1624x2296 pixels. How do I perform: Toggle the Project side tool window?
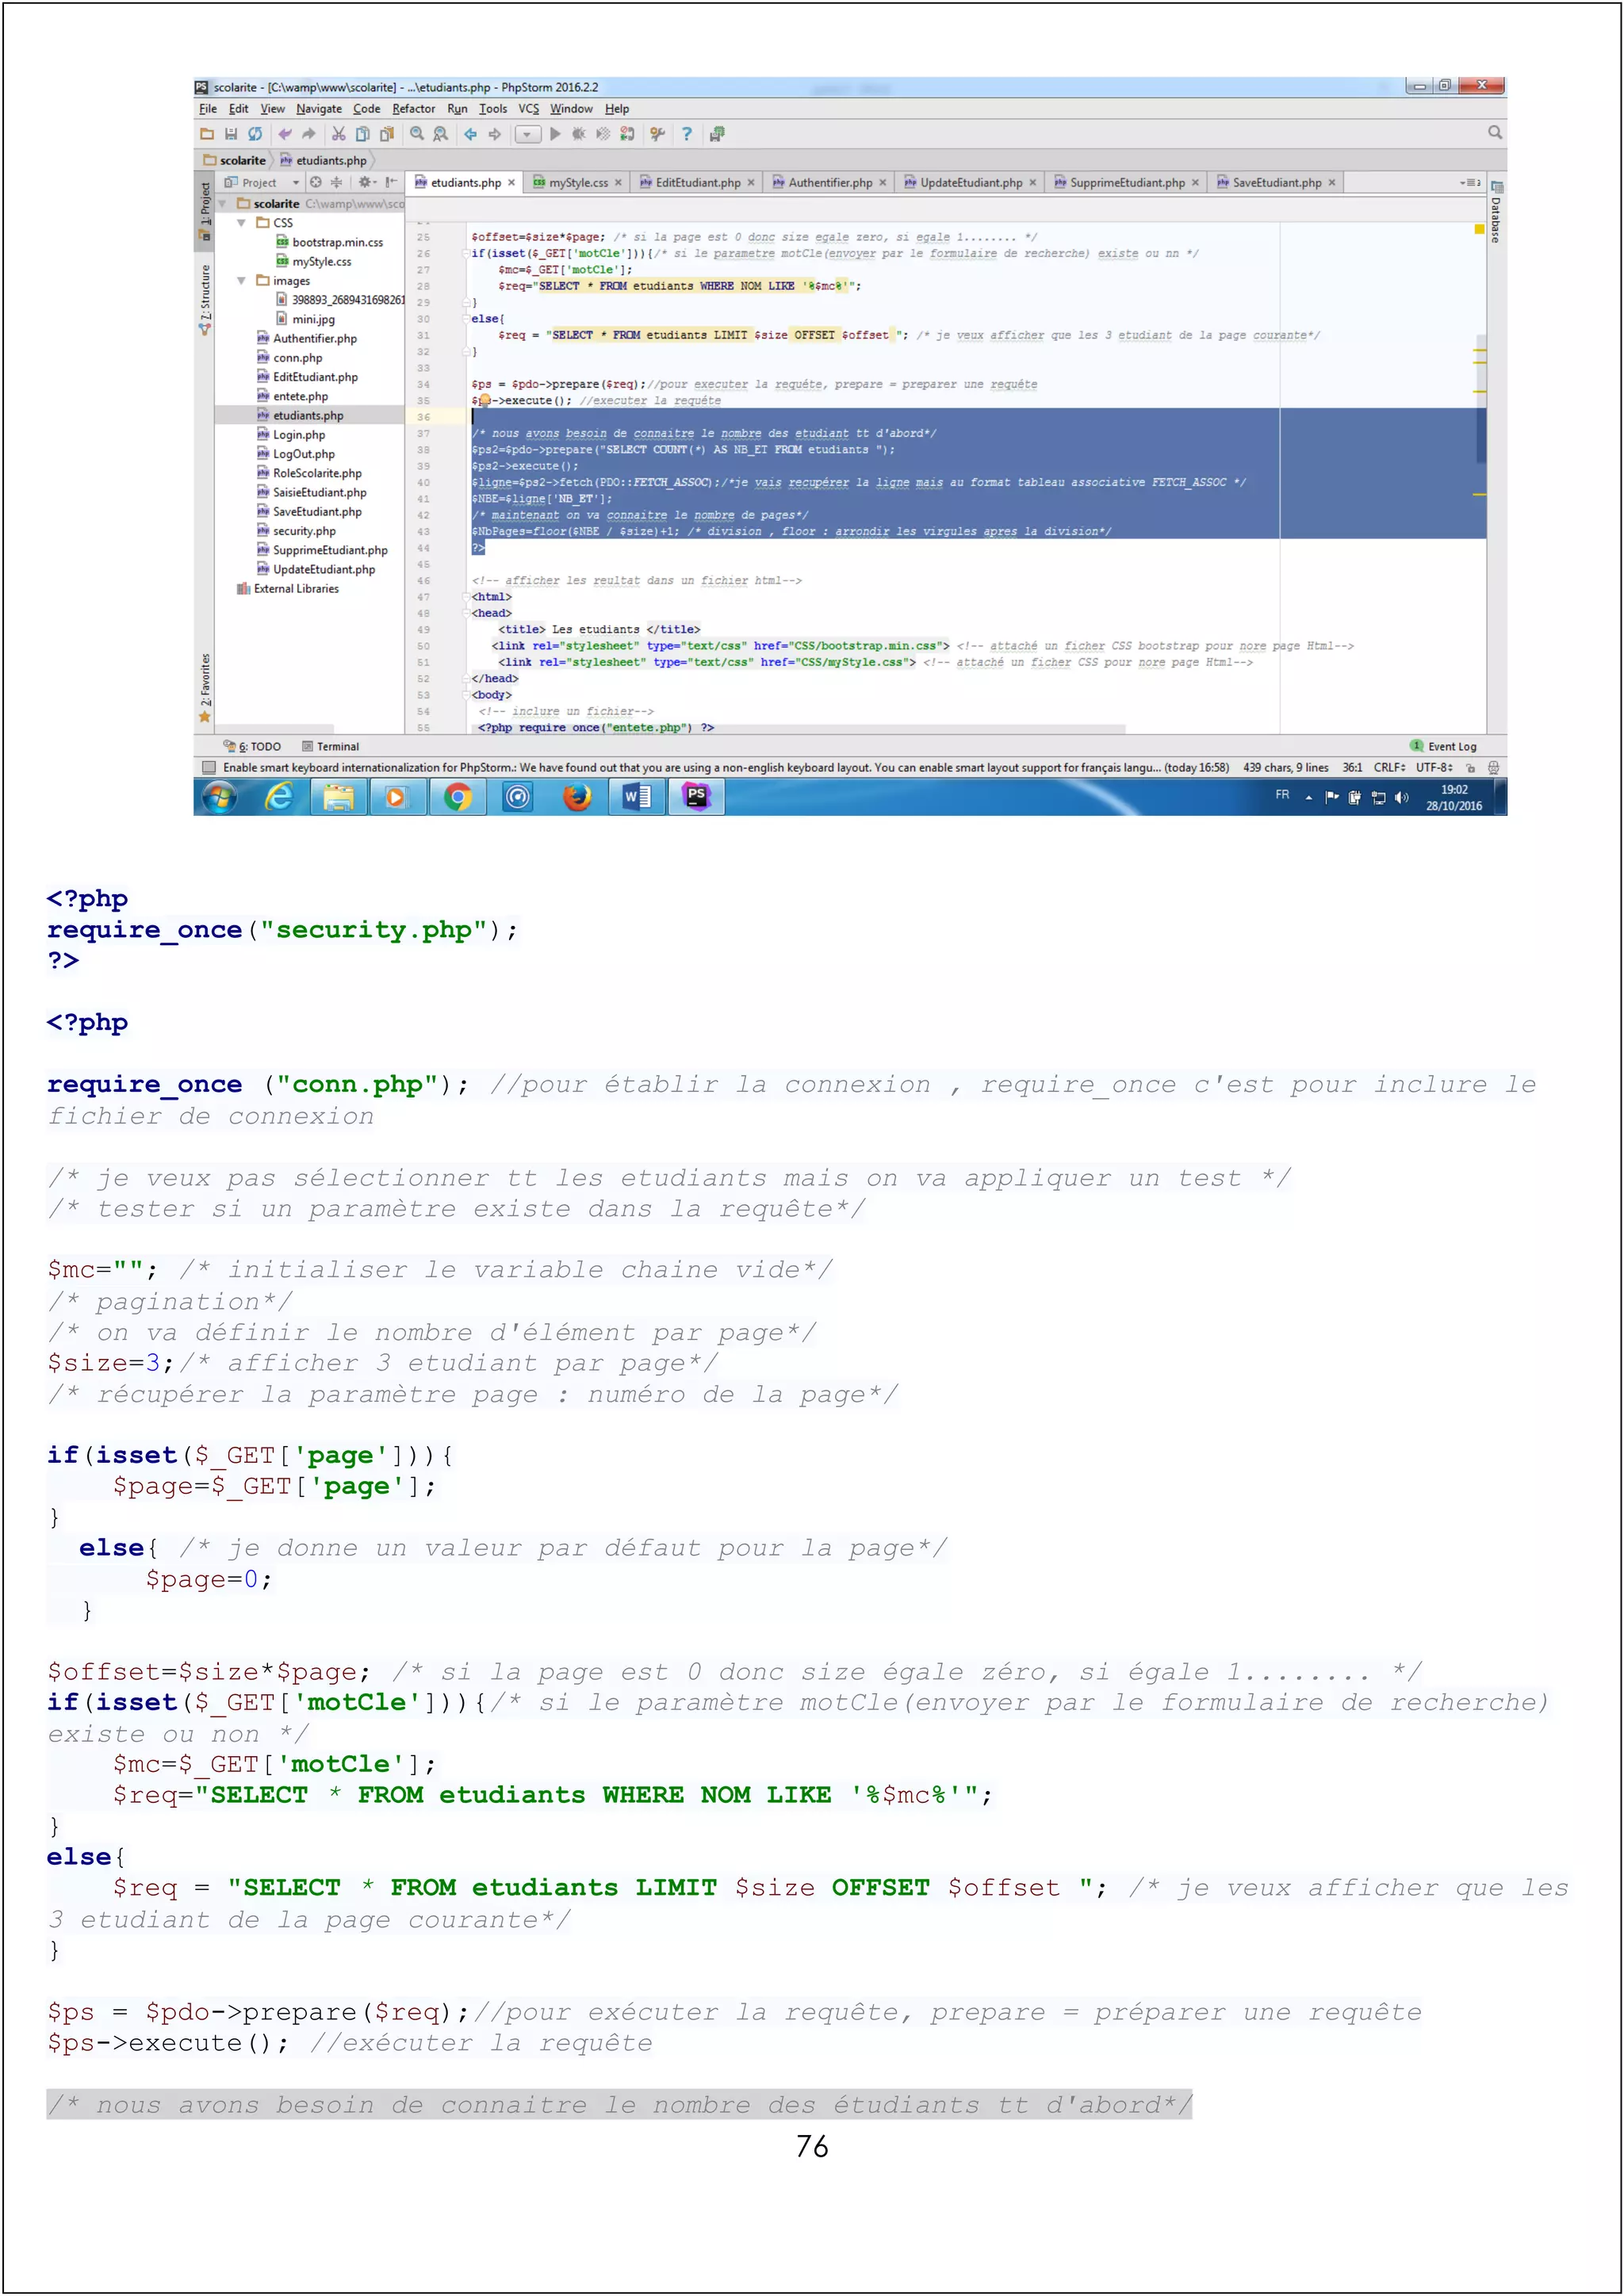(204, 210)
